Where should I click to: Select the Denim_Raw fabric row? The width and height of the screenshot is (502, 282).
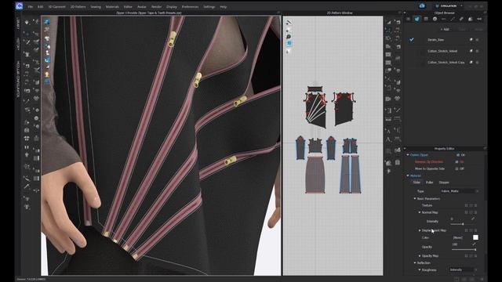[445, 40]
